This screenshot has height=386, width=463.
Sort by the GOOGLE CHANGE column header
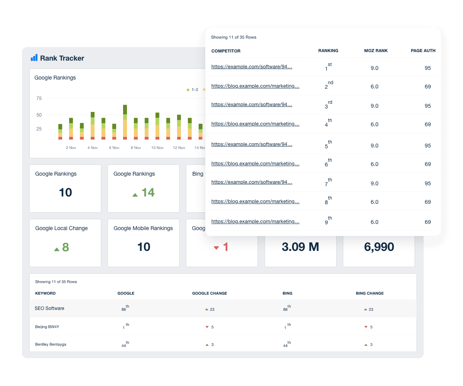pyautogui.click(x=210, y=293)
